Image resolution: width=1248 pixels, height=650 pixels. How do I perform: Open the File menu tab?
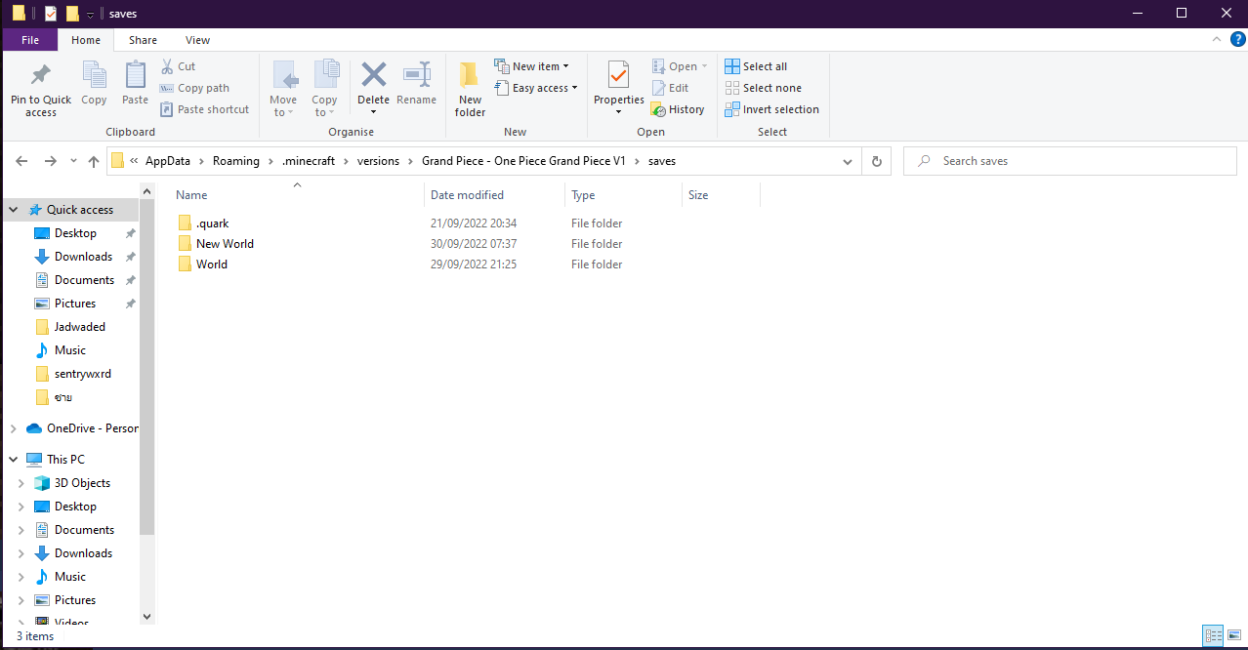coord(30,40)
